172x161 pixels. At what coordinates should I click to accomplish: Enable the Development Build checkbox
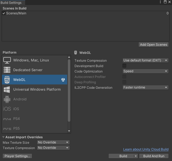(x=124, y=66)
